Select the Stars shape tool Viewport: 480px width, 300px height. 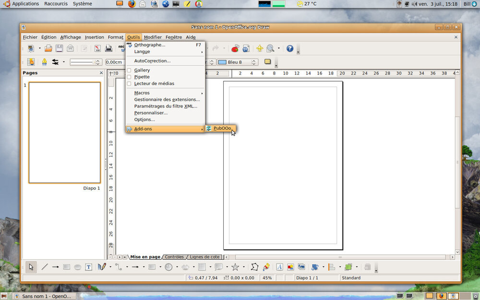[x=235, y=267]
